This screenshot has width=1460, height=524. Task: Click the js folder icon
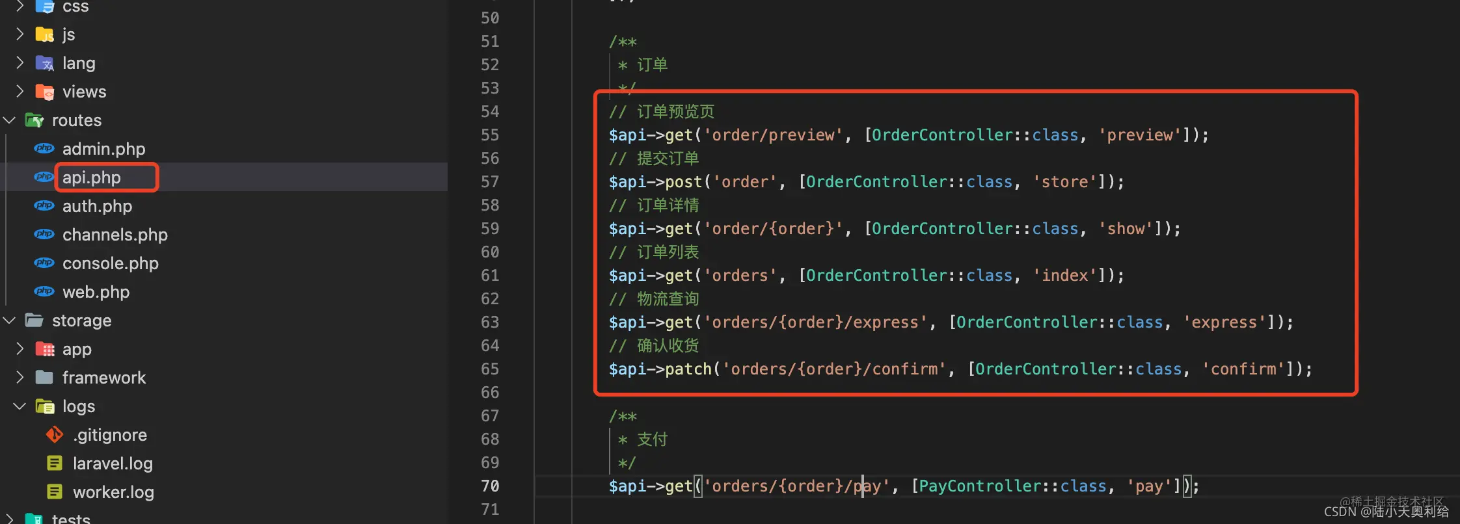click(x=44, y=34)
